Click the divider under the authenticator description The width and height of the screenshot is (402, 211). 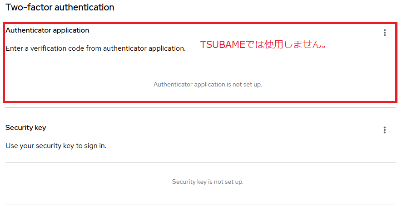[200, 65]
